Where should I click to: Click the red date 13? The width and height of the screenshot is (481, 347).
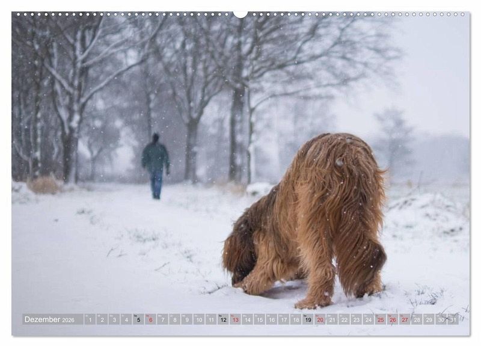(x=235, y=319)
